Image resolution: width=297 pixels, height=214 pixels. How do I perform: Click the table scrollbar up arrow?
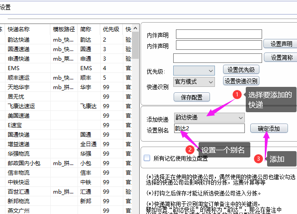click(x=135, y=28)
